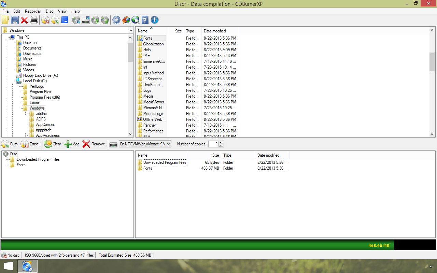Open the Print toolbar icon
Screen dimensions: 437x273
(x=34, y=20)
